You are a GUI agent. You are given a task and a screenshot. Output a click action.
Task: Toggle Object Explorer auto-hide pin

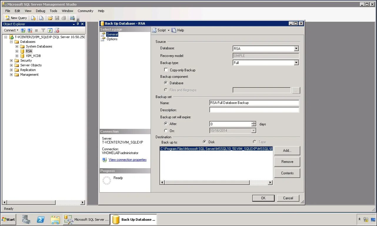click(x=78, y=24)
